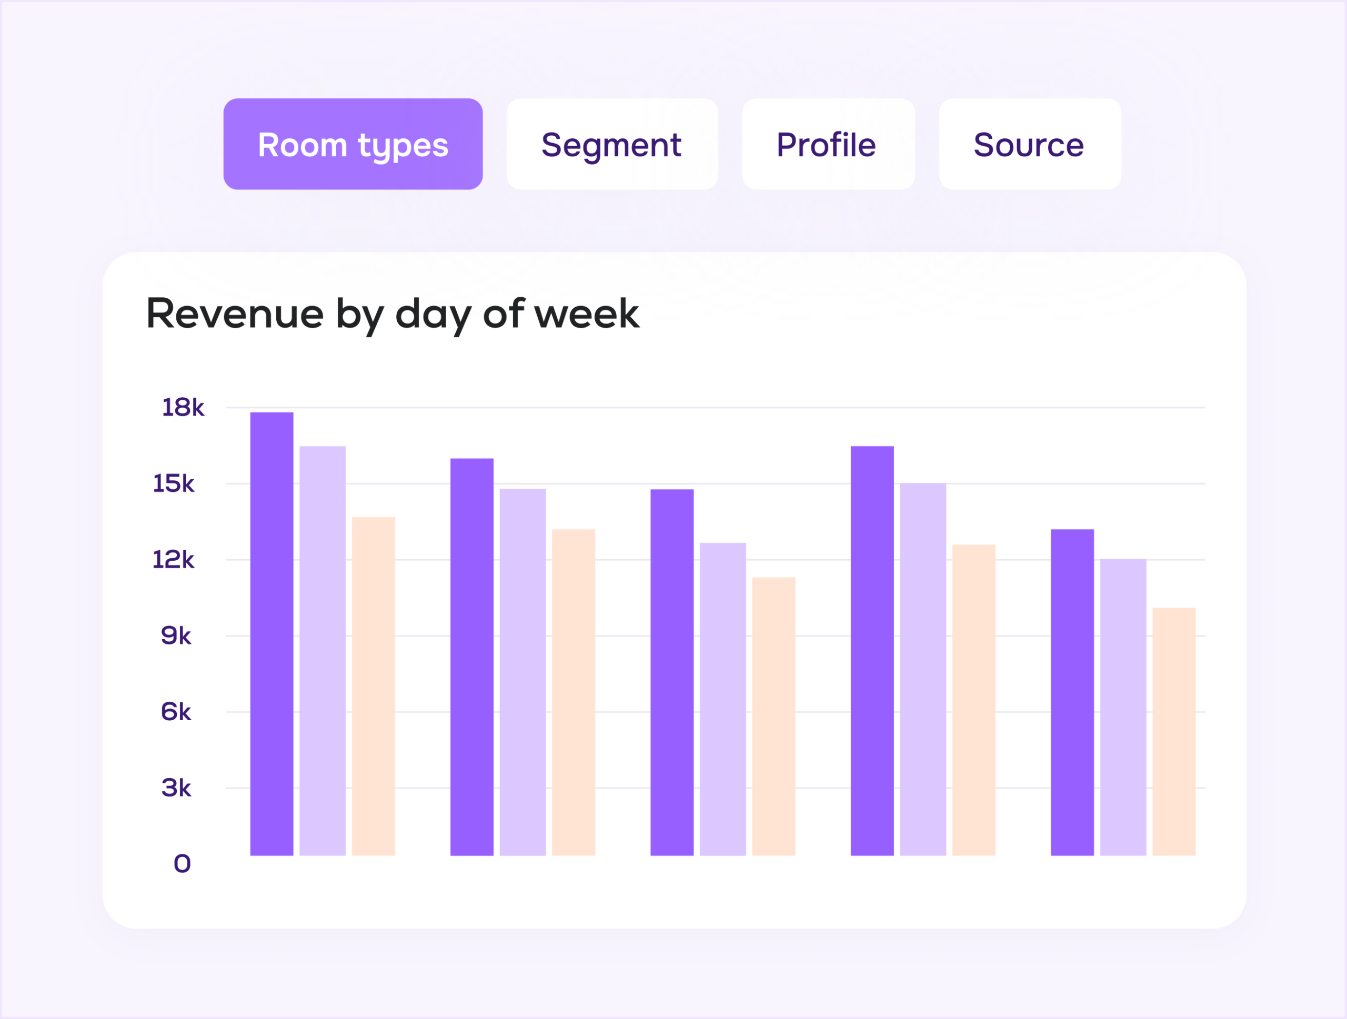Click the dark purple bar in fourth group
Viewport: 1347px width, 1019px height.
871,651
